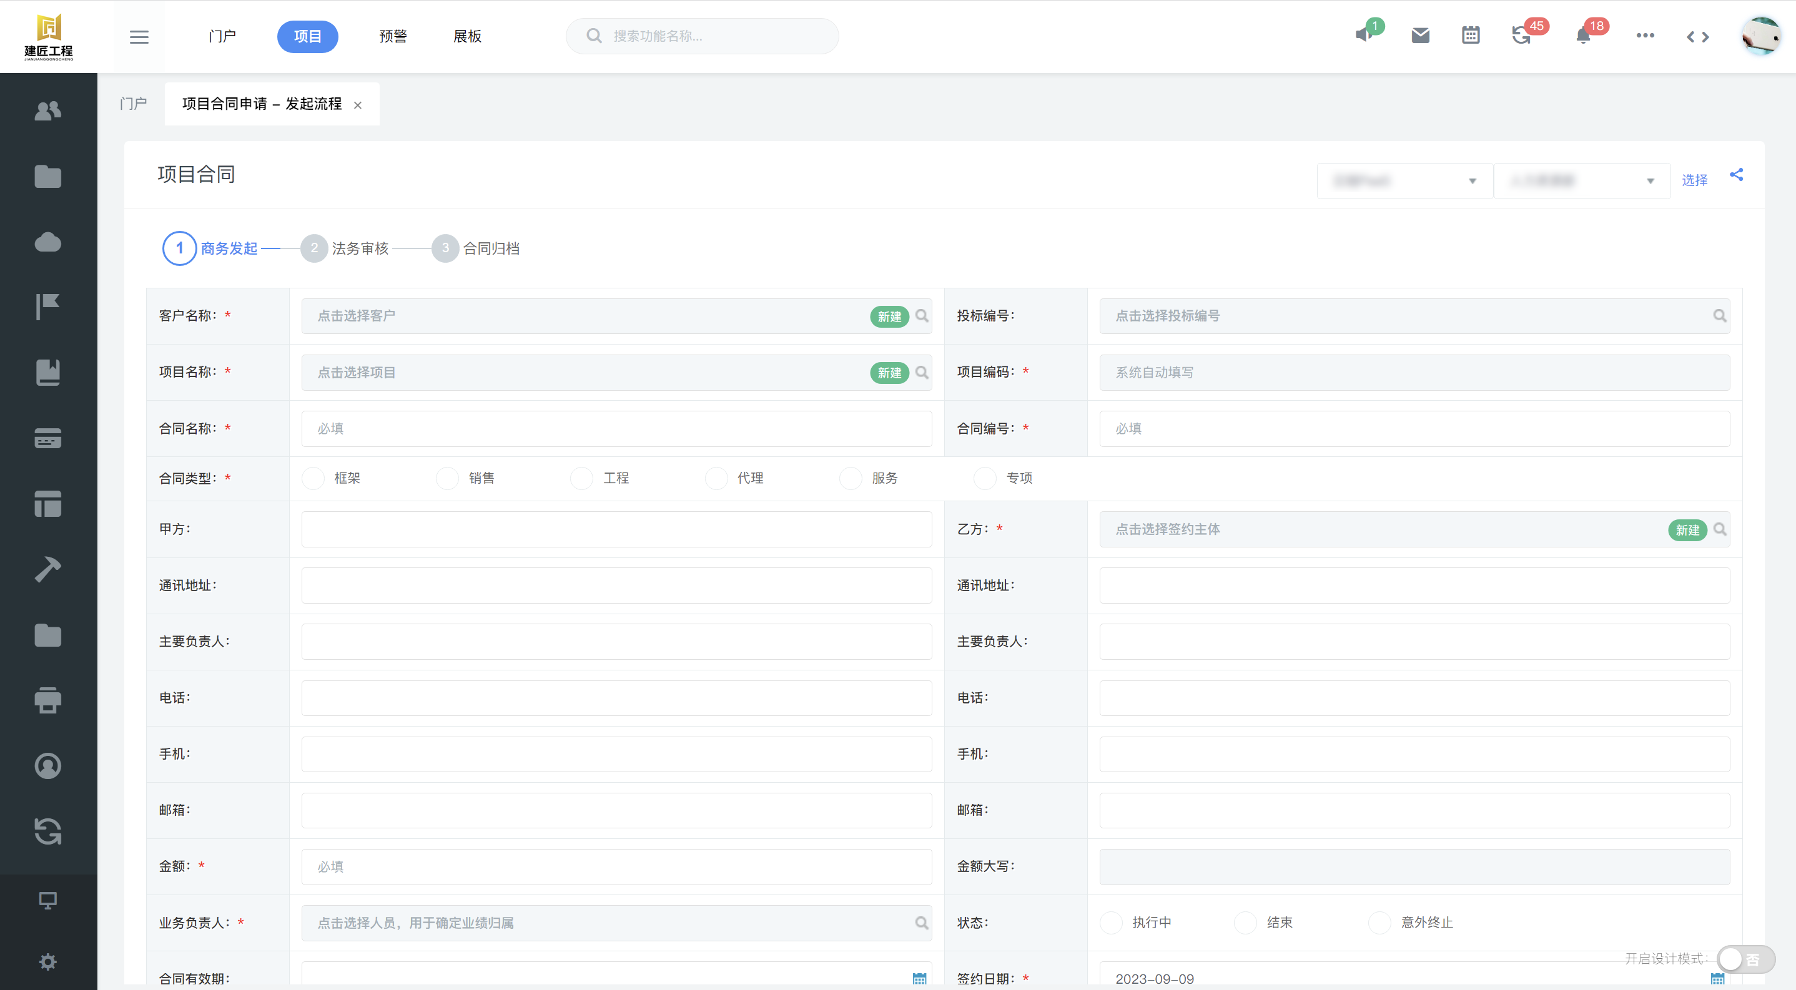Image resolution: width=1796 pixels, height=990 pixels.
Task: Select the 工程 contract type radio
Action: 581,478
